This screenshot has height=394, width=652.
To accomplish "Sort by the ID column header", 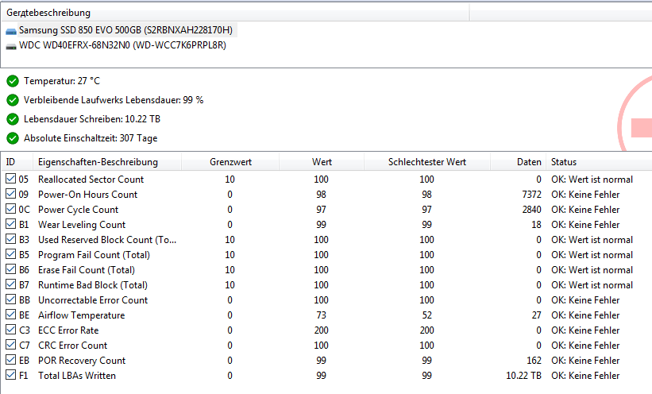I will point(17,162).
